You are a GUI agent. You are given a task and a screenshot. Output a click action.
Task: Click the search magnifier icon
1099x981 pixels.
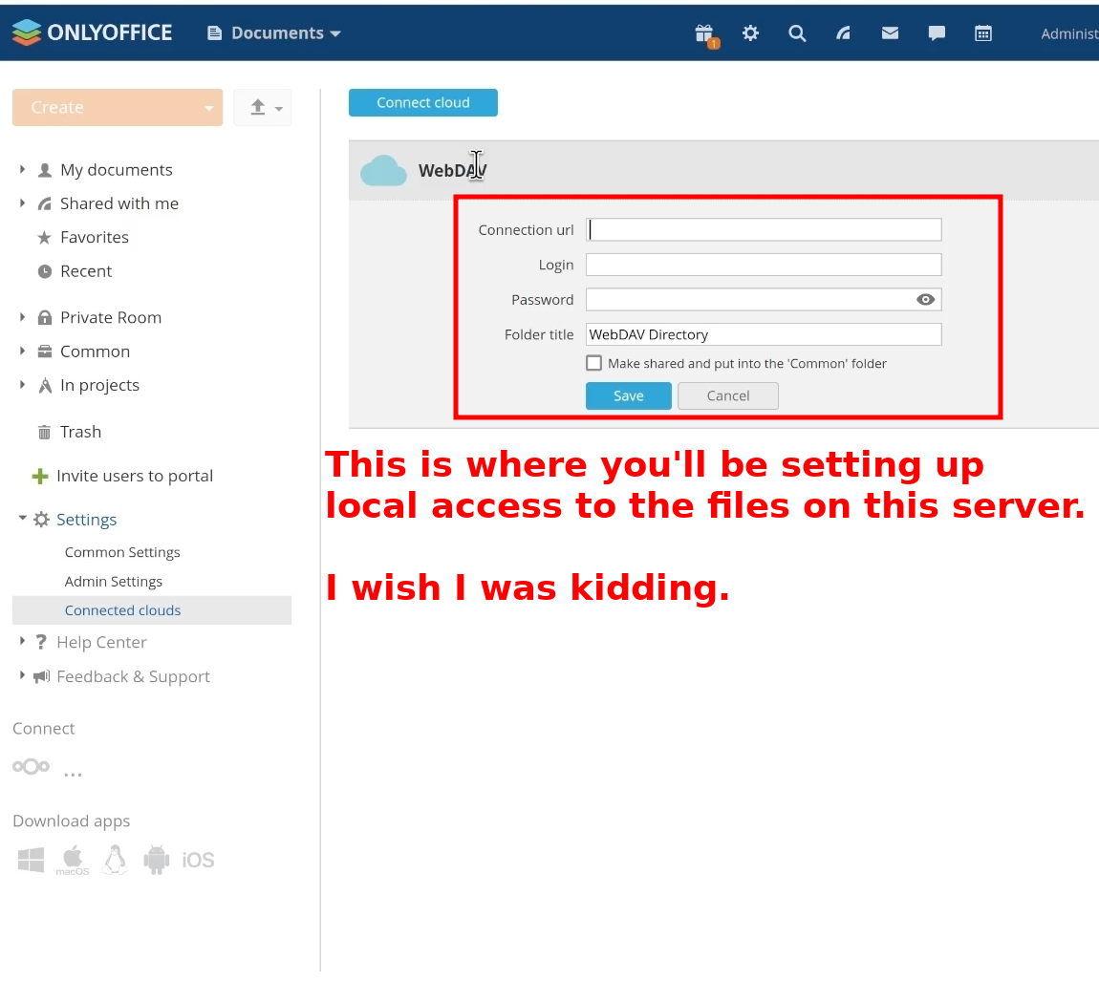pyautogui.click(x=797, y=32)
